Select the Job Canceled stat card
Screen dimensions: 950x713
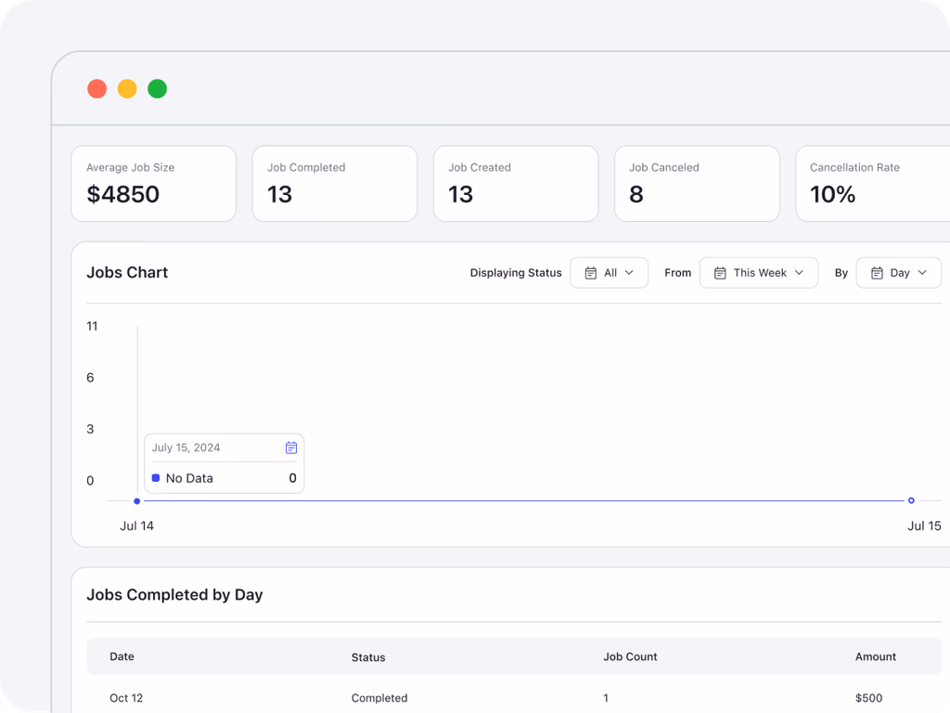[697, 184]
